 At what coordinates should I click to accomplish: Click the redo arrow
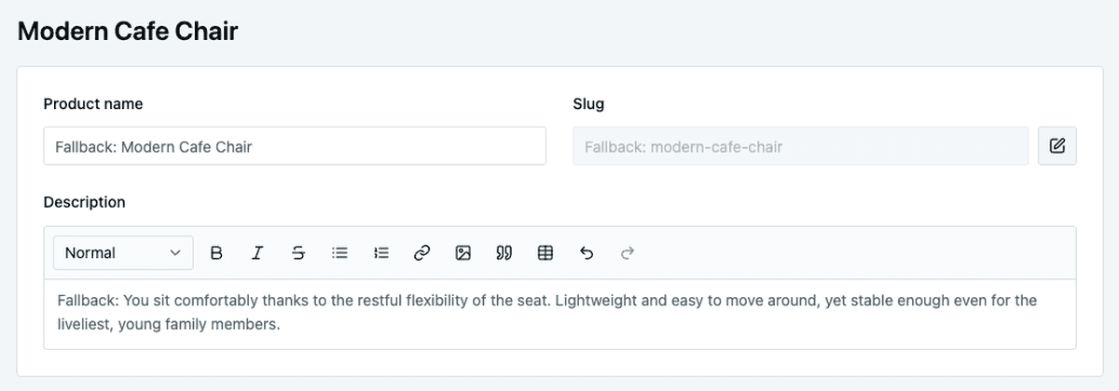click(628, 253)
